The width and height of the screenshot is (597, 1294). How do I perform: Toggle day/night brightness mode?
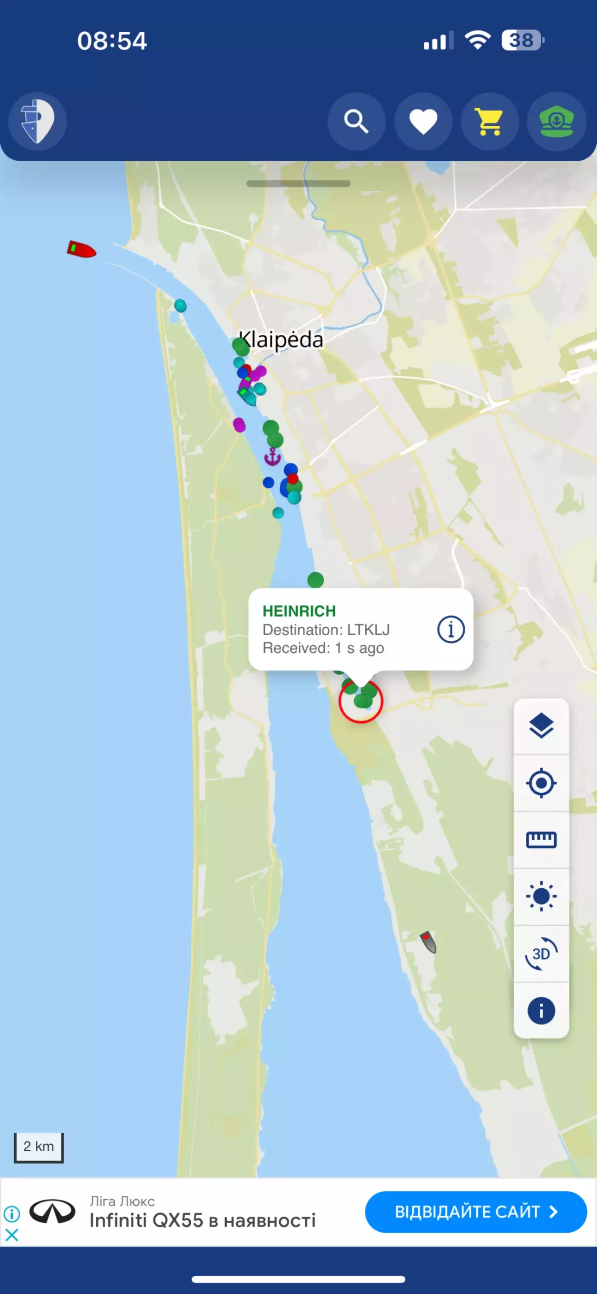click(x=541, y=896)
